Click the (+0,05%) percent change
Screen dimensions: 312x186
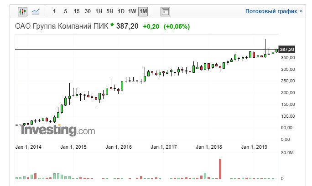point(177,26)
